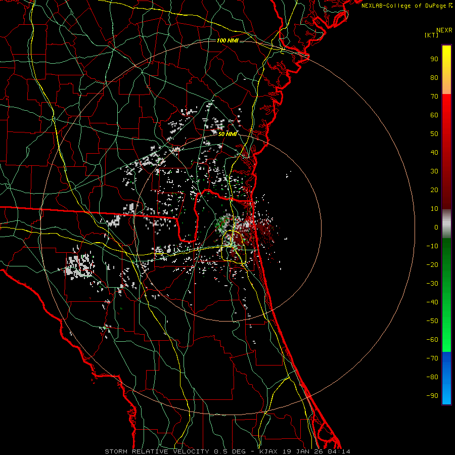
Task: Click the 90 value on velocity scale
Action: point(434,59)
